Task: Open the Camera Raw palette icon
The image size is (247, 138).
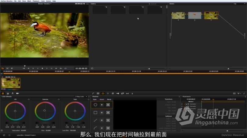Action: tap(17, 93)
